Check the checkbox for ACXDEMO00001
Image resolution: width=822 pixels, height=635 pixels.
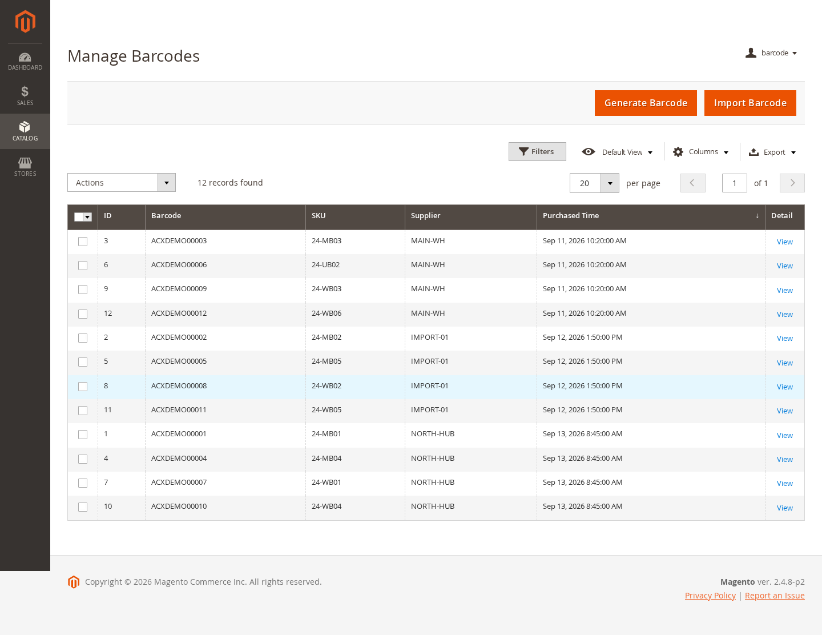click(x=83, y=435)
